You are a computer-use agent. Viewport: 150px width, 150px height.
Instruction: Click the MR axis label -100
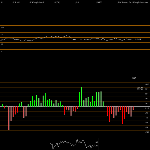click(x=147, y=132)
